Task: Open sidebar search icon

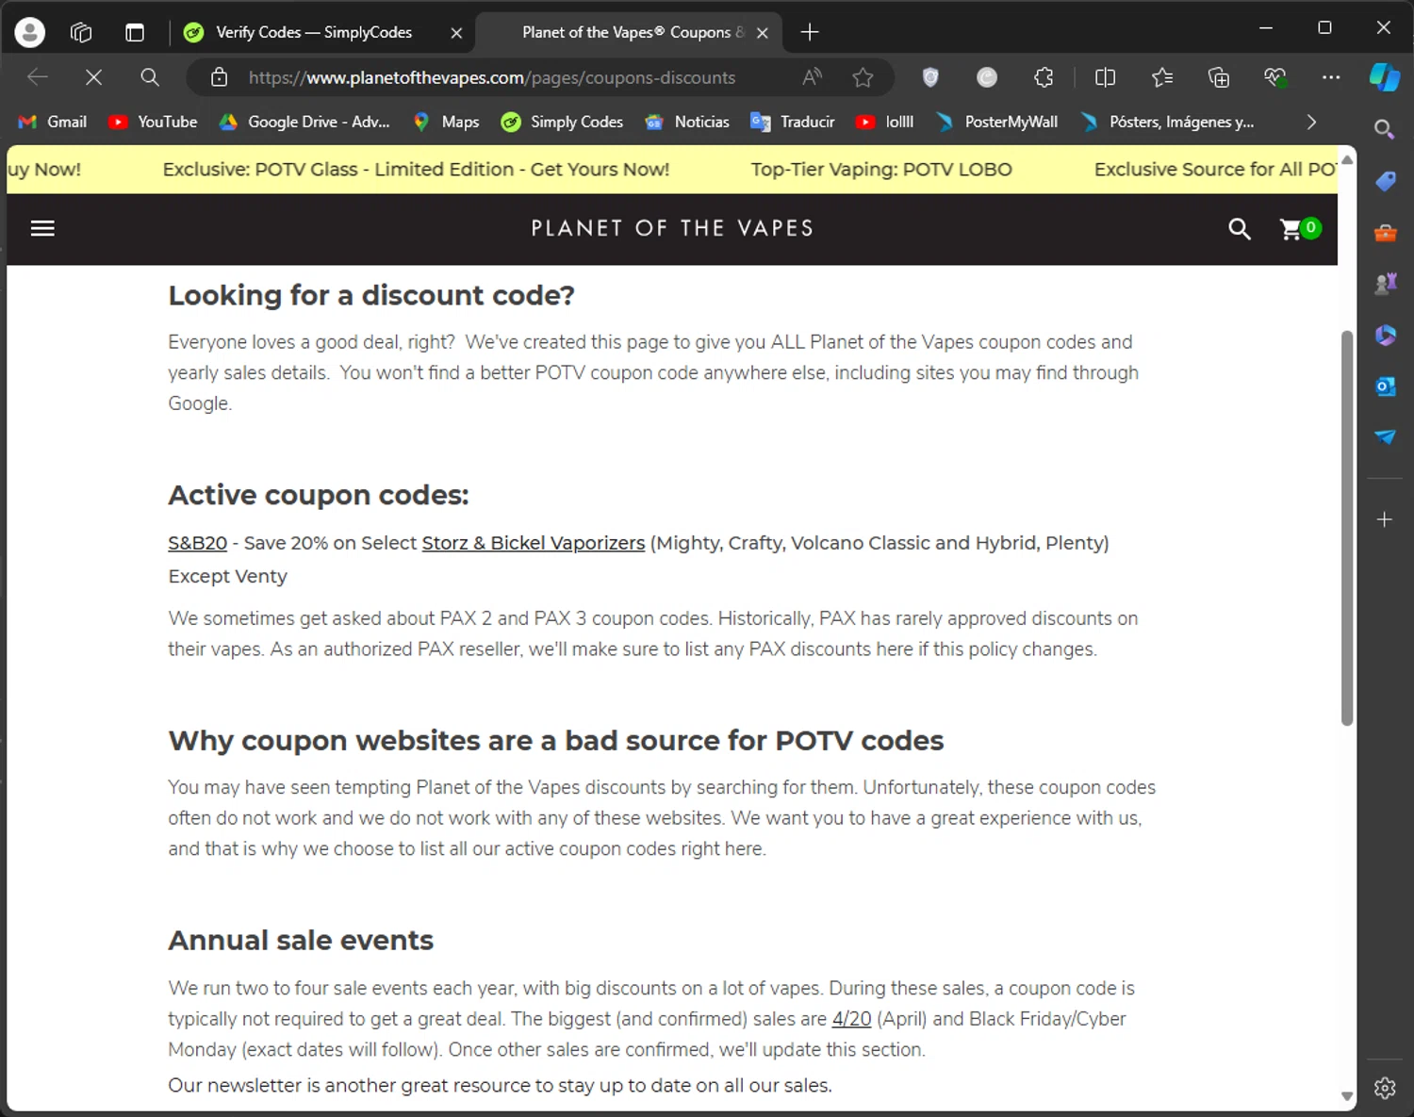Action: 1384,129
